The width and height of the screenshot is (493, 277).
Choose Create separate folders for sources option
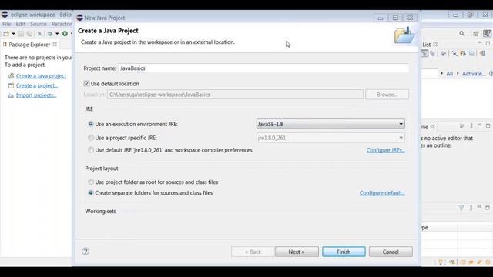(x=91, y=193)
